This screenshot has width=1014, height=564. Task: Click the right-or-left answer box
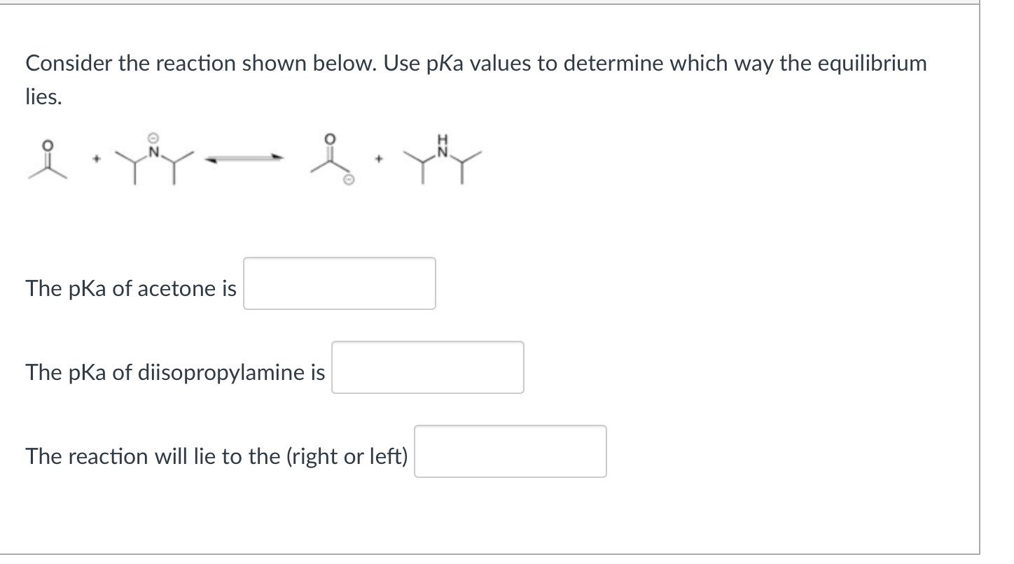[x=510, y=451]
